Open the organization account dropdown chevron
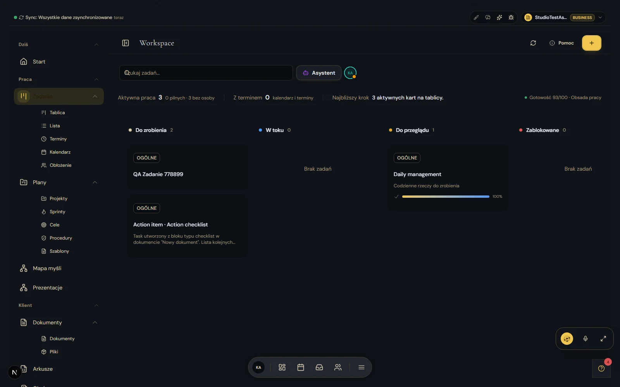Image resolution: width=620 pixels, height=387 pixels. tap(600, 17)
